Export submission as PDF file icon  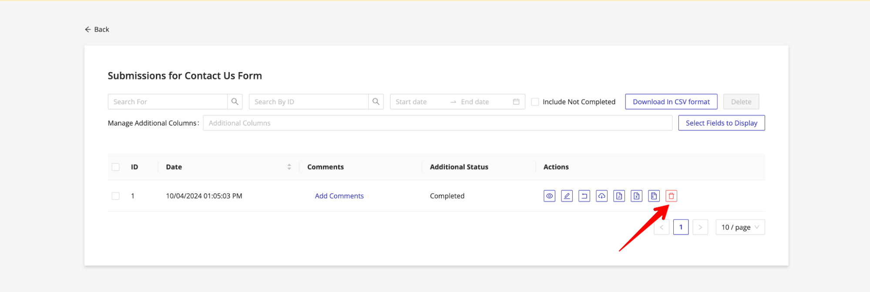(x=619, y=196)
